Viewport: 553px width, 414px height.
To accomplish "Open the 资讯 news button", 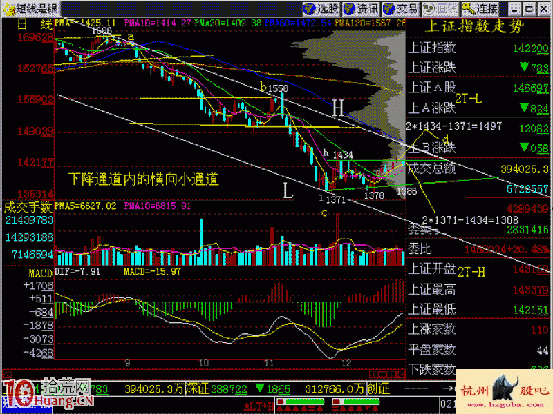I will (x=362, y=9).
